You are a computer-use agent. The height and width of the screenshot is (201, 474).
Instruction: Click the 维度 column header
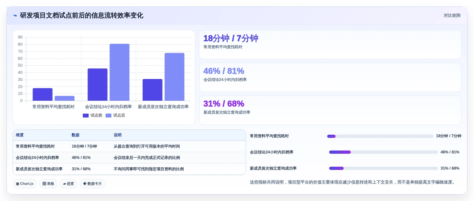tap(20, 135)
